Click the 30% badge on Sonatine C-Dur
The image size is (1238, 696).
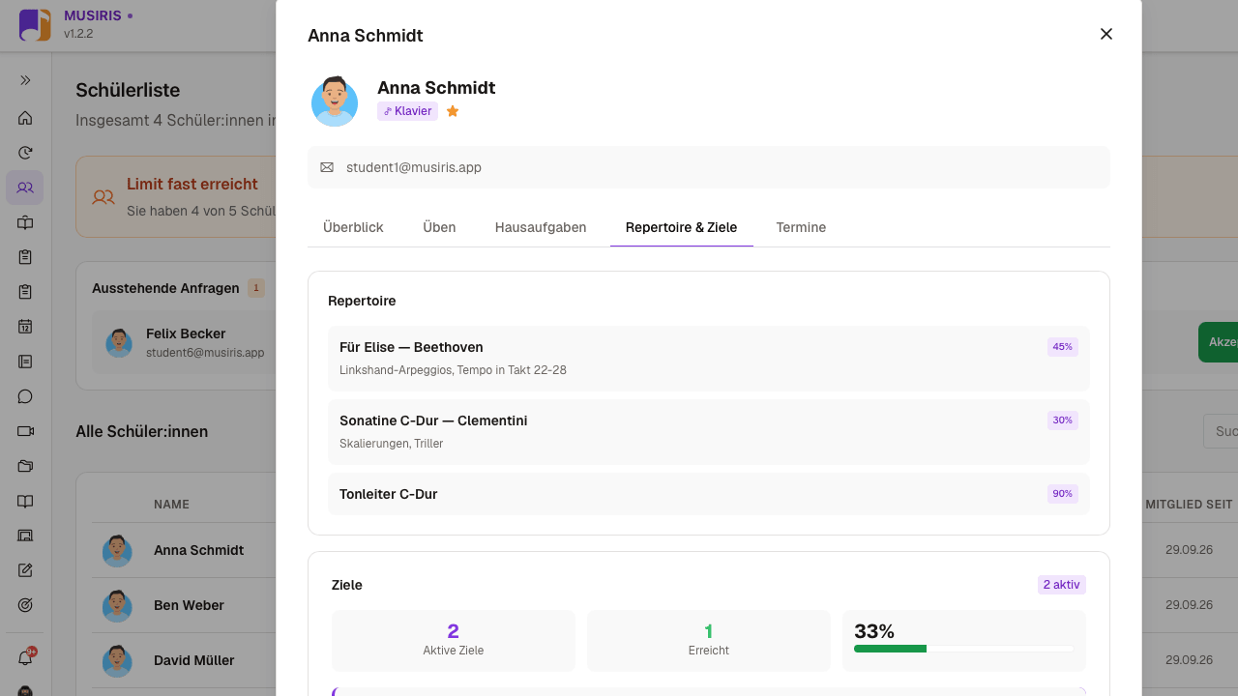point(1062,420)
